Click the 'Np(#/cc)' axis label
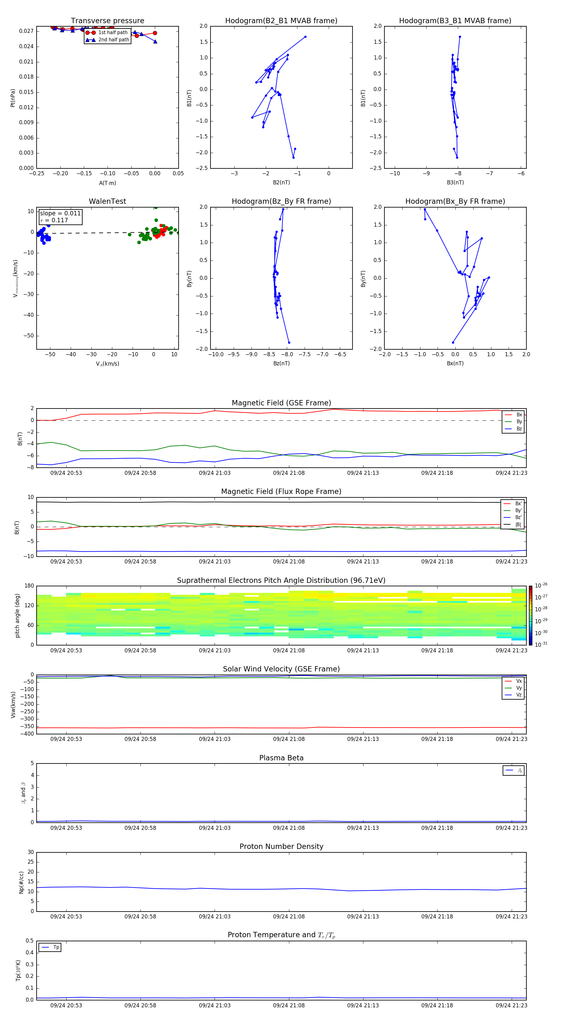563x1033 pixels. pos(21,882)
